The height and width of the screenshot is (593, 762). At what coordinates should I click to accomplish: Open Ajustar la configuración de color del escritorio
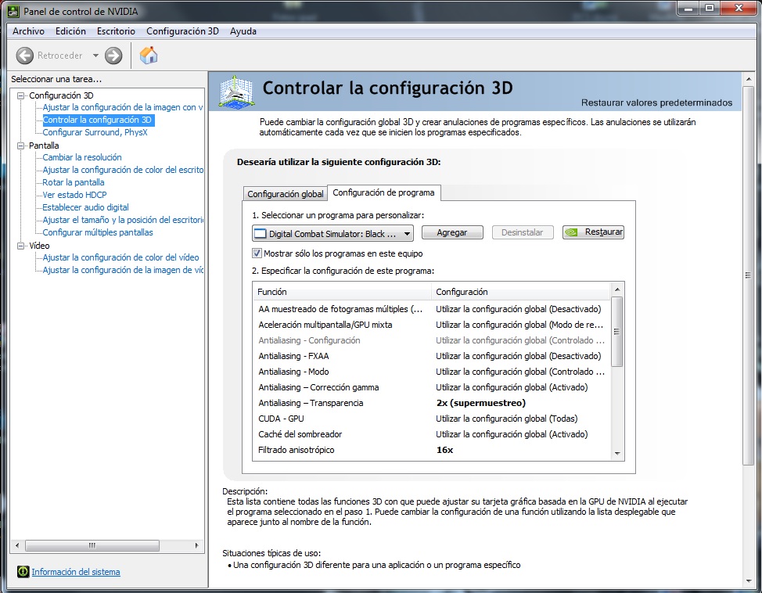(123, 170)
